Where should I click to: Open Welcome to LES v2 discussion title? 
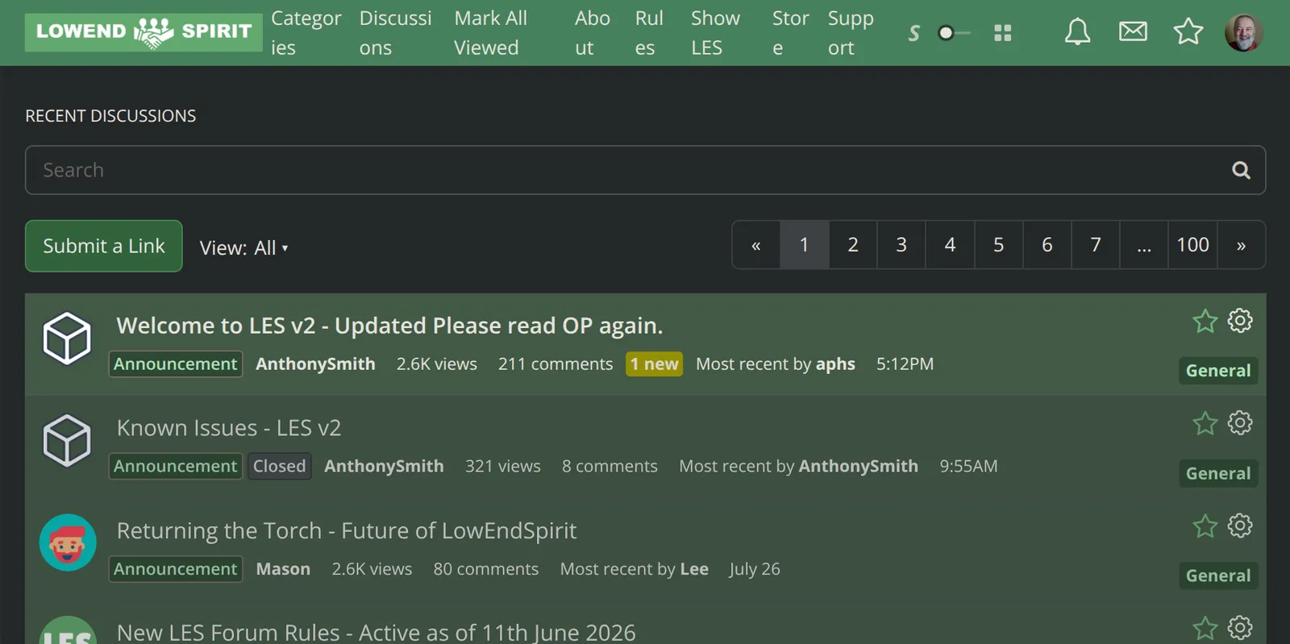[x=389, y=326]
